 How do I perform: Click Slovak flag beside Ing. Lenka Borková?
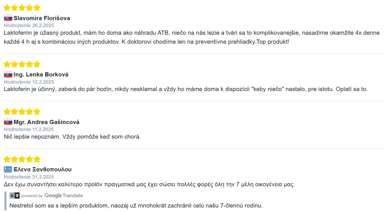(x=8, y=74)
